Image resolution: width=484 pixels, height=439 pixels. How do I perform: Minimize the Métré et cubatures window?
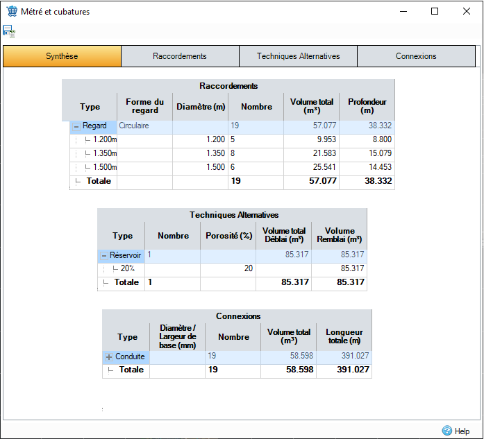click(x=403, y=11)
